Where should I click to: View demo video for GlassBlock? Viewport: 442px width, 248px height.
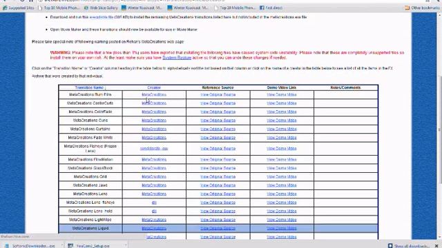click(282, 168)
